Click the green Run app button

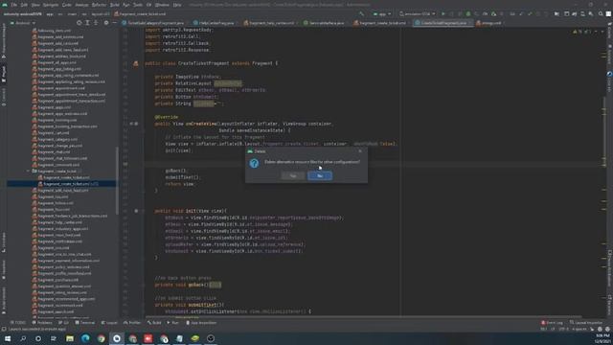[x=443, y=13]
